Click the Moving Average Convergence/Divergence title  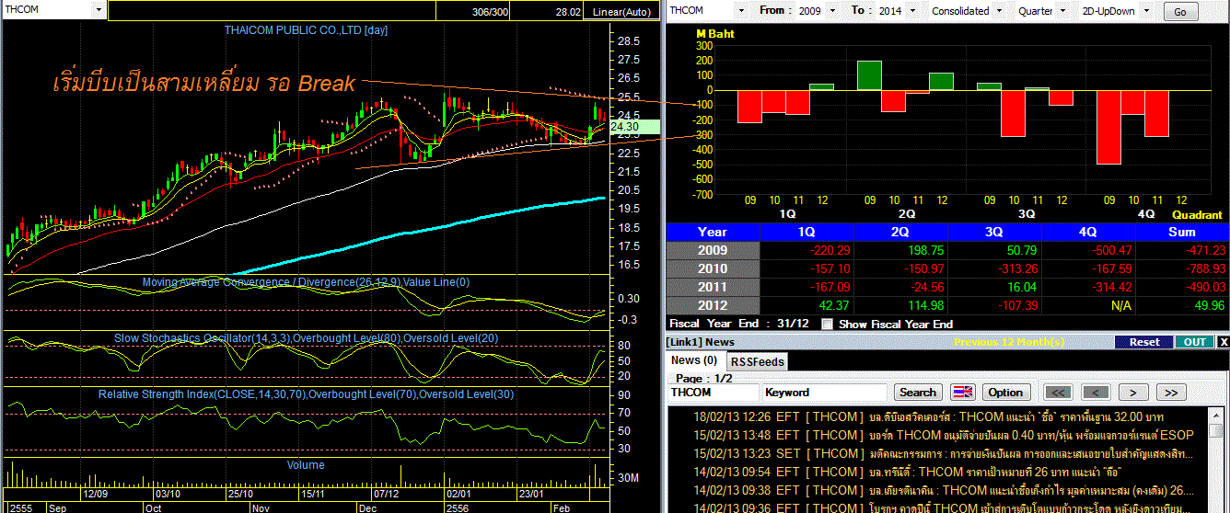click(x=306, y=282)
